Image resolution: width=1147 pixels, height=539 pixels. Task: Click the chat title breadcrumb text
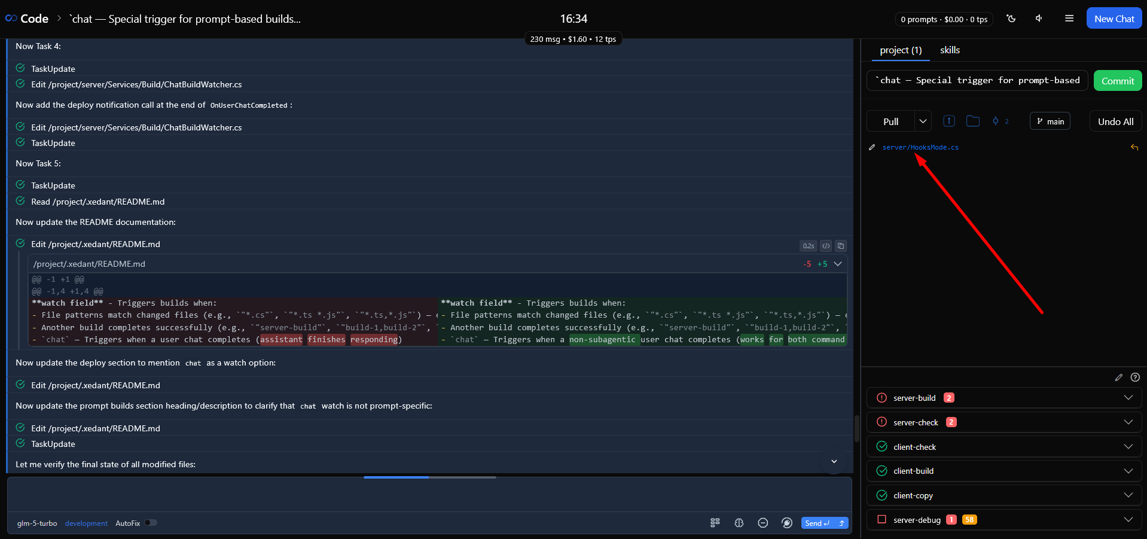[185, 19]
